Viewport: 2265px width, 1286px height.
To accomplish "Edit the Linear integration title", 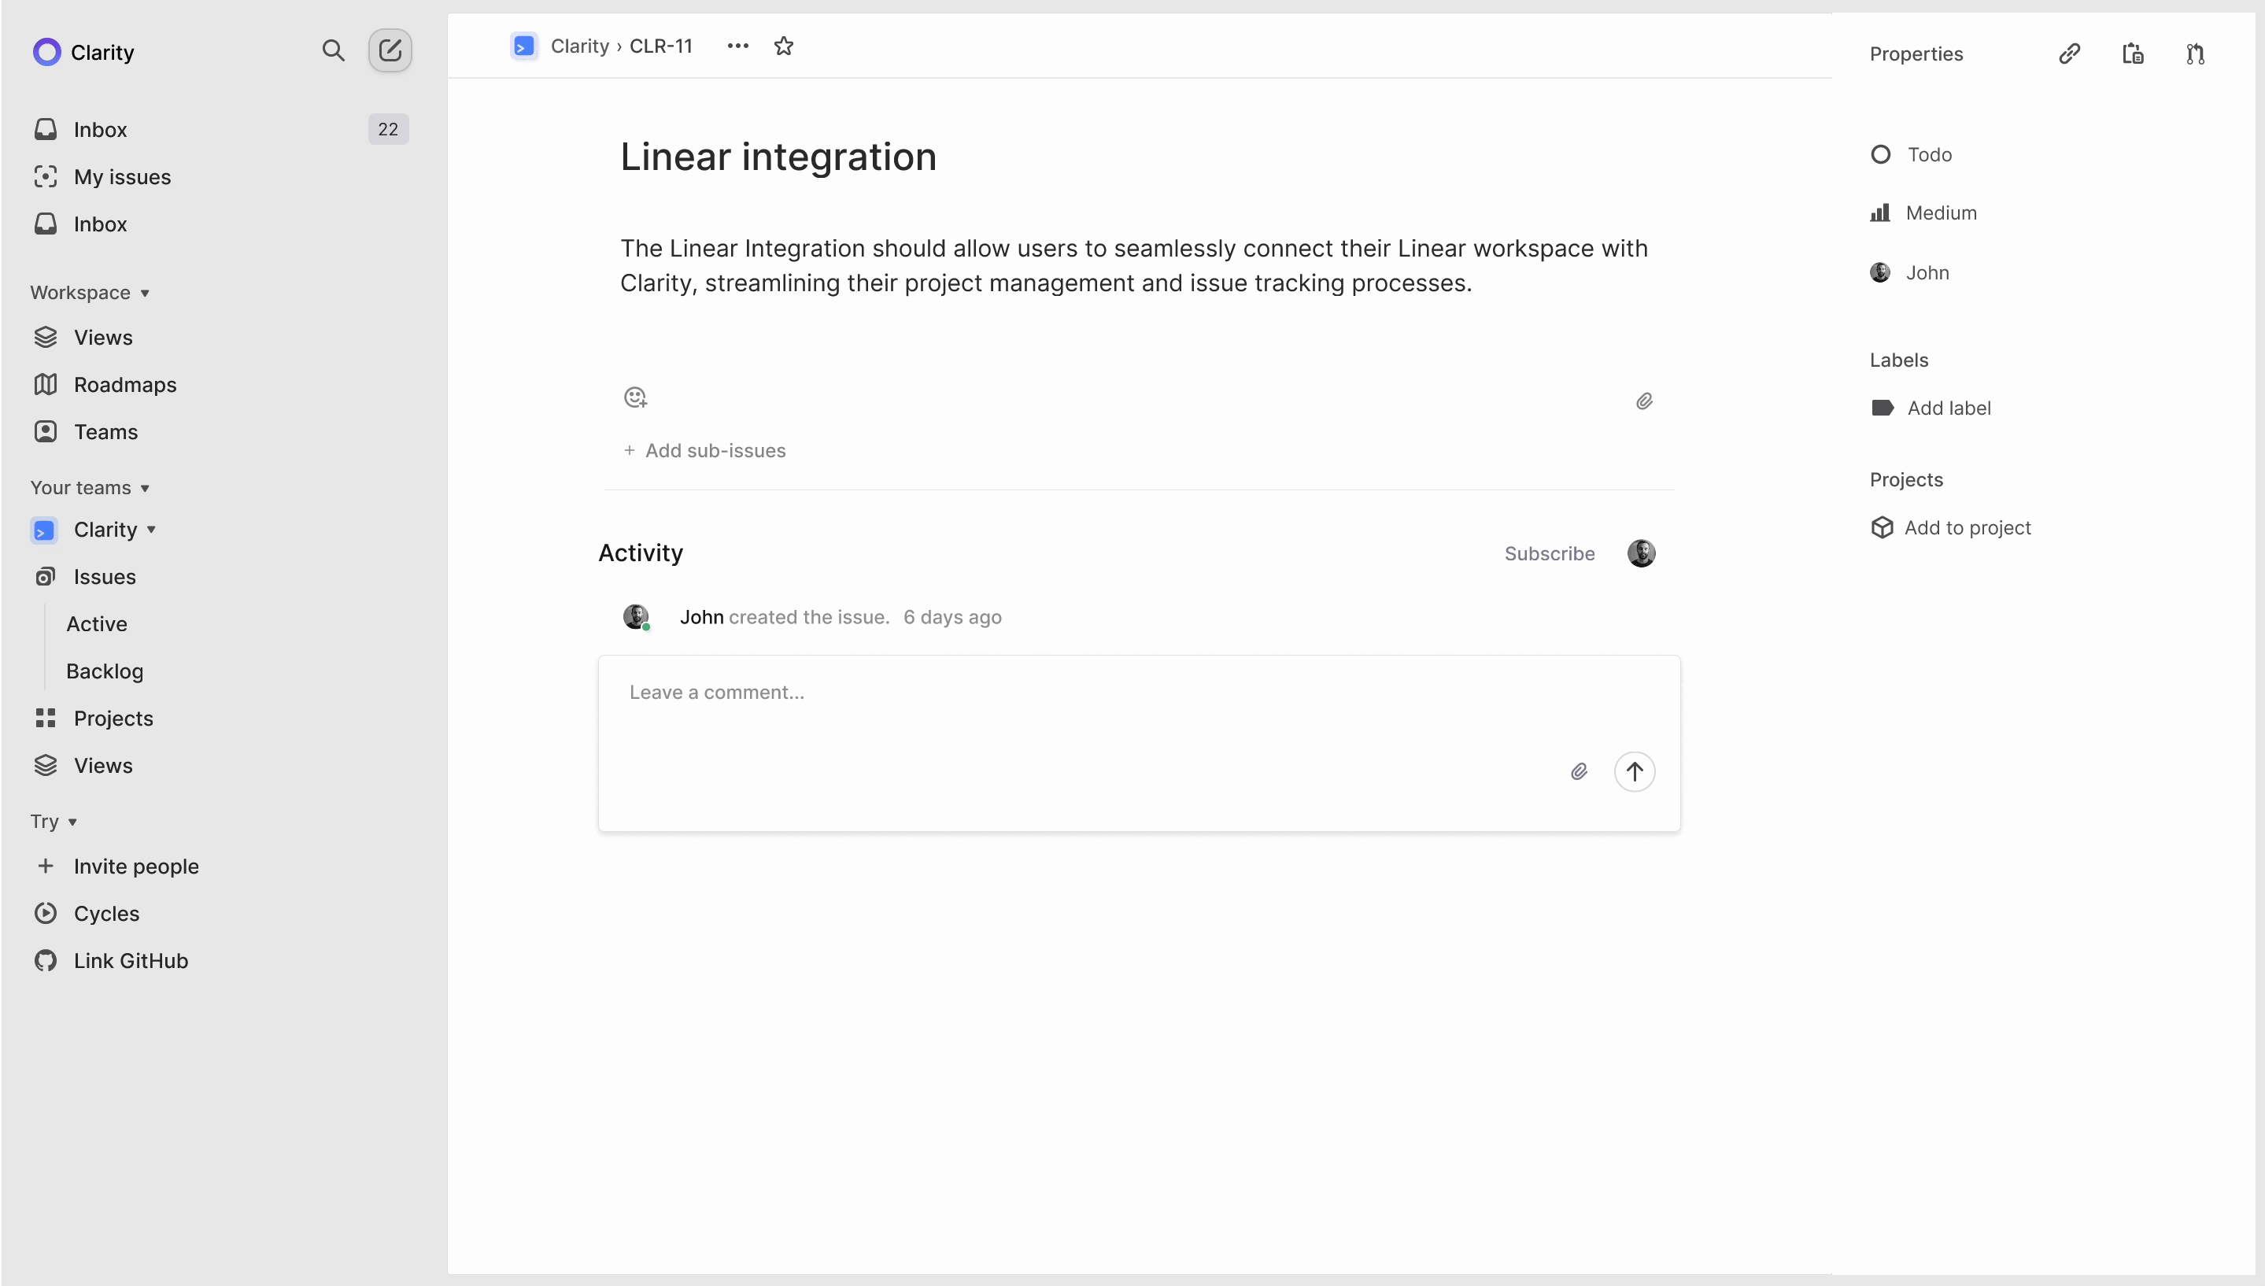I will (778, 157).
